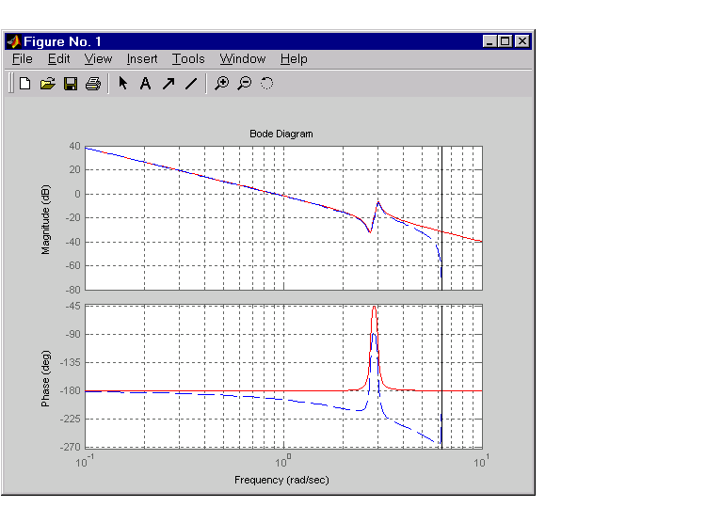Click the MATLAB icon in the title bar
The height and width of the screenshot is (507, 706).
pyautogui.click(x=14, y=41)
